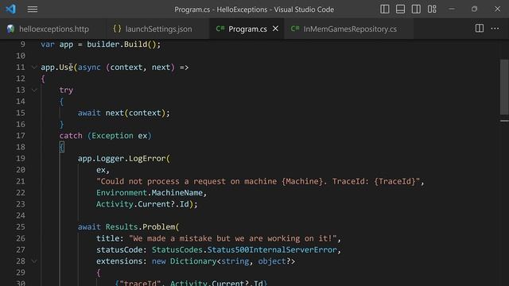Click 'ex,' argument on line 20
Image resolution: width=509 pixels, height=286 pixels.
point(103,169)
